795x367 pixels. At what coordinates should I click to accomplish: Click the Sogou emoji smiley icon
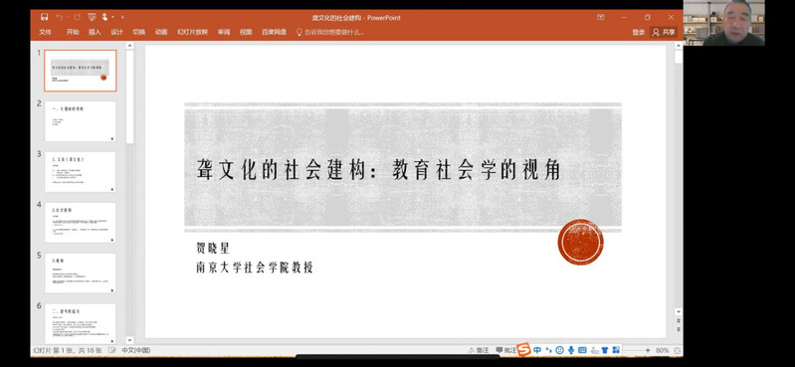[x=560, y=350]
